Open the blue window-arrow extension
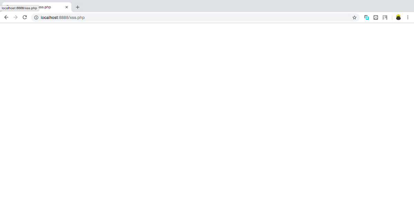The image size is (414, 217). pos(367,18)
